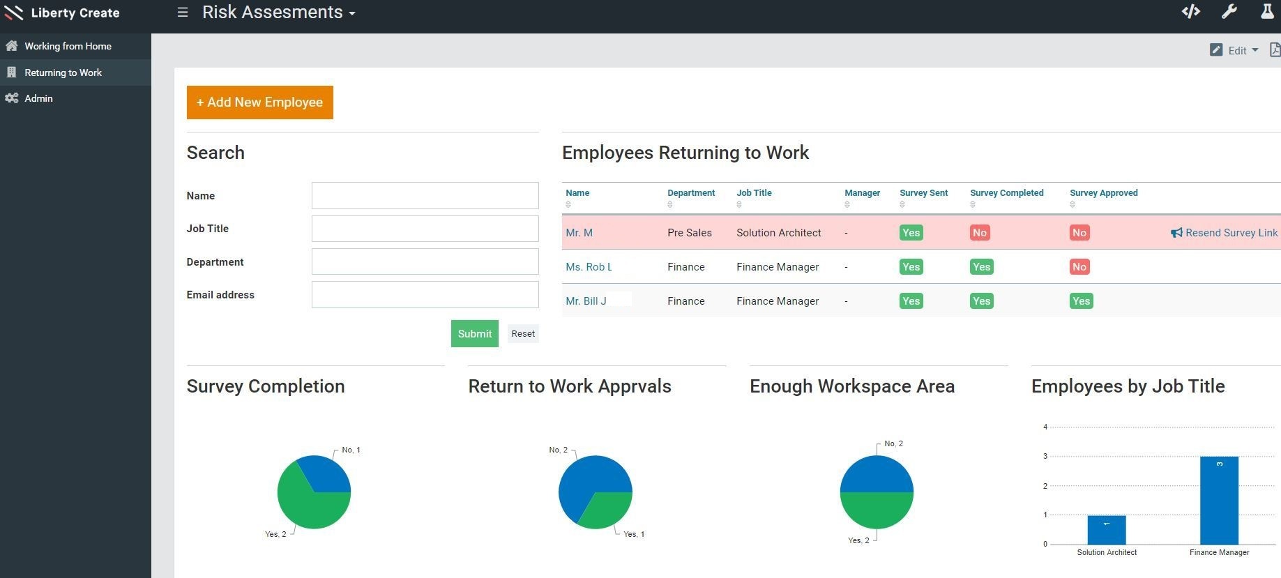Image resolution: width=1281 pixels, height=578 pixels.
Task: Click the pencil Edit icon
Action: (1216, 50)
